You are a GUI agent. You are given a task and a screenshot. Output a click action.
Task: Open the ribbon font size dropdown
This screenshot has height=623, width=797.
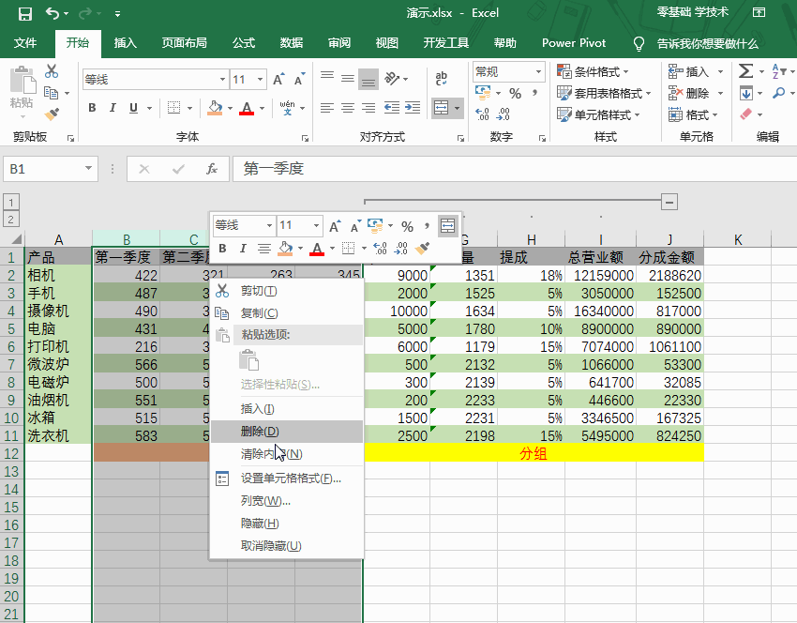(x=260, y=80)
